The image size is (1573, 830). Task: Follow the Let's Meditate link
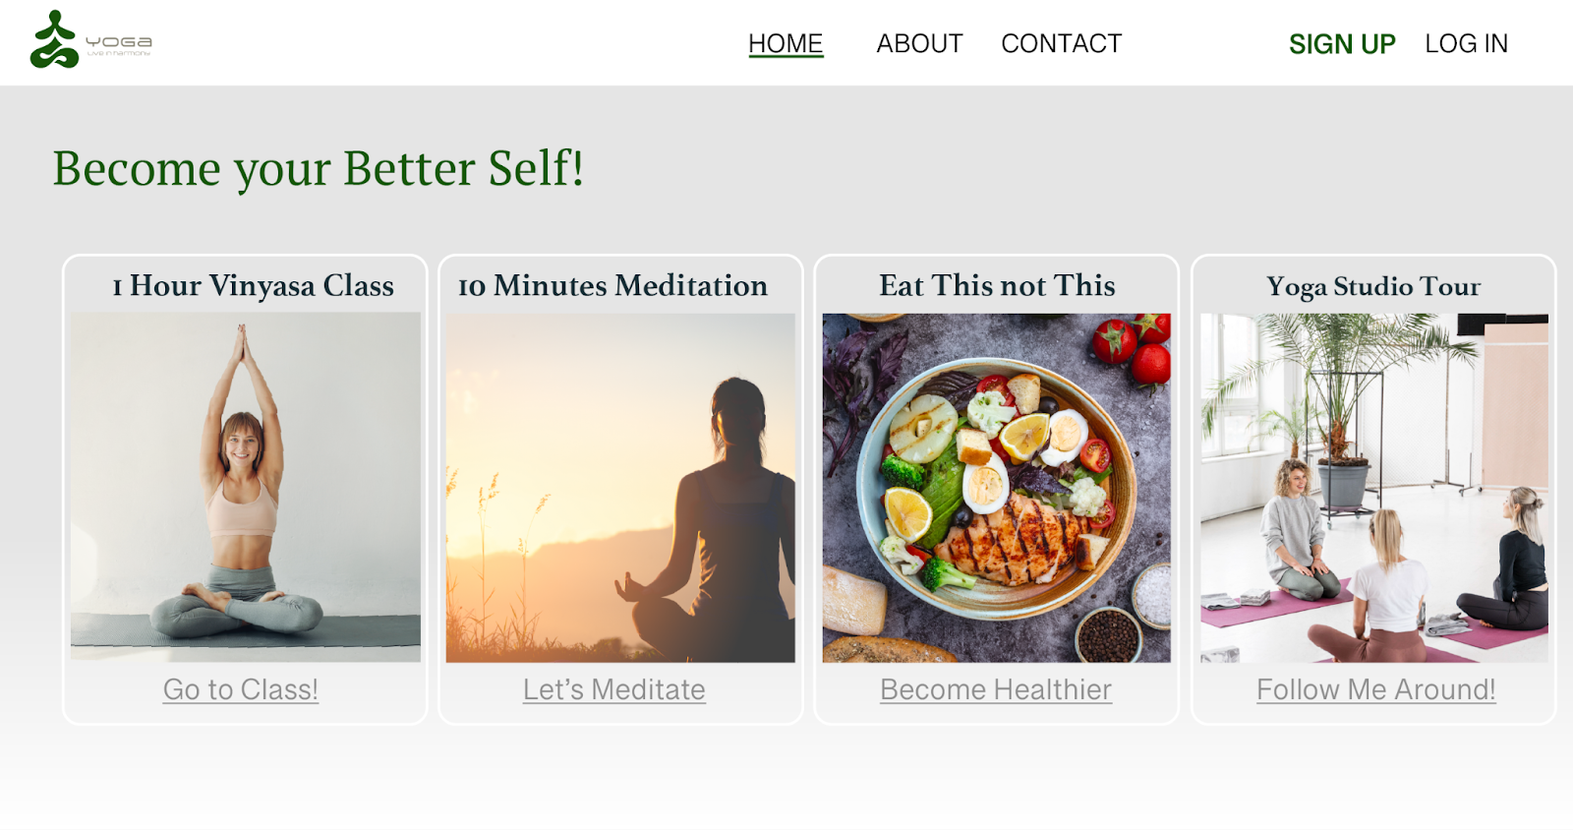(x=614, y=689)
